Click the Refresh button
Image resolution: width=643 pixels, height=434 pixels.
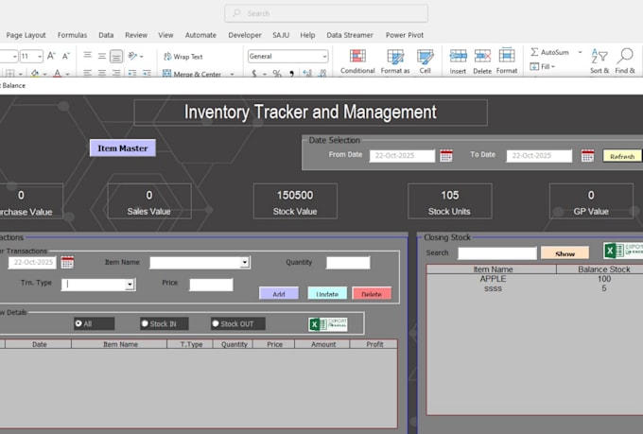coord(622,156)
